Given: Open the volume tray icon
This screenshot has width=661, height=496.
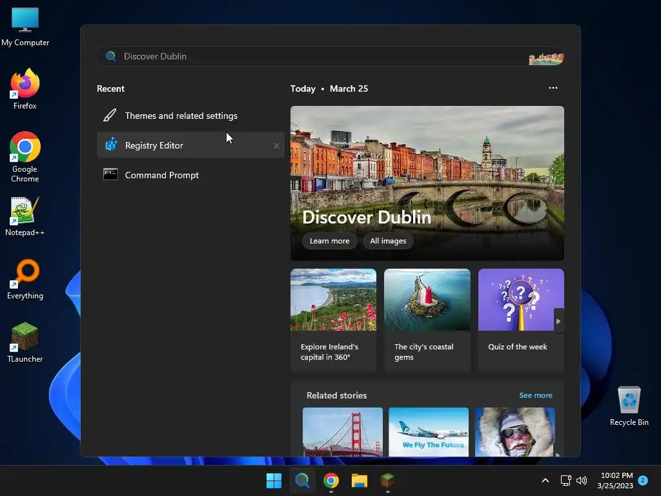Looking at the screenshot, I should coord(582,480).
